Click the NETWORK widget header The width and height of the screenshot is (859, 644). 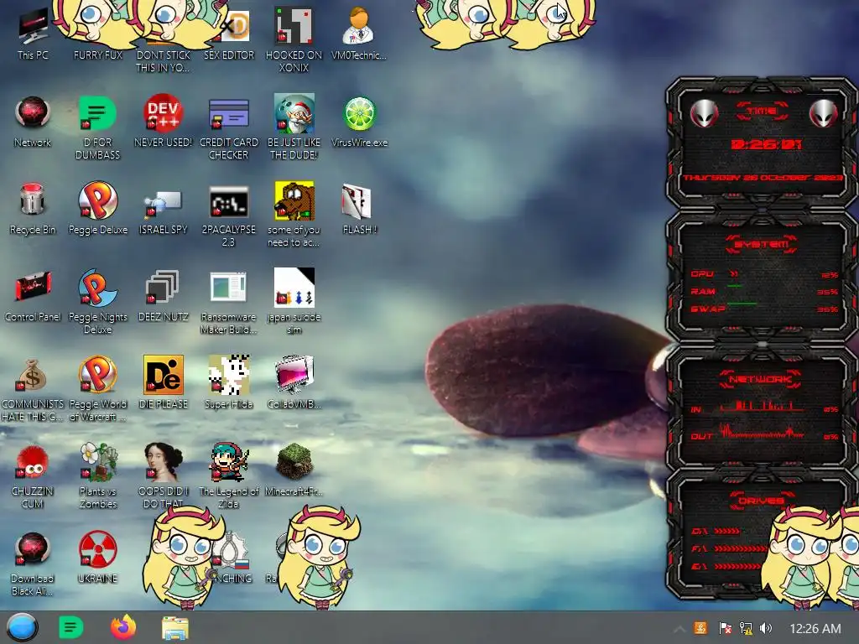click(x=760, y=379)
